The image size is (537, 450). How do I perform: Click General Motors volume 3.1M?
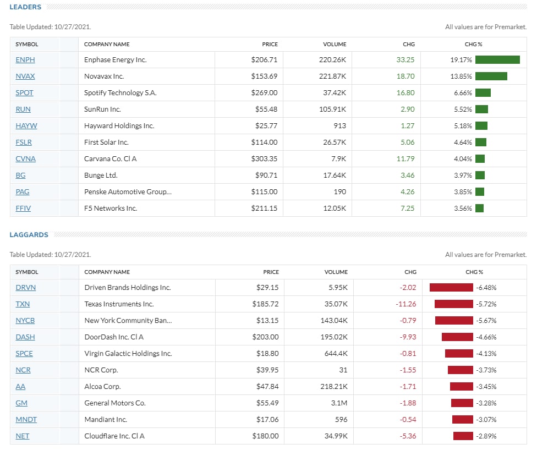[x=339, y=403]
